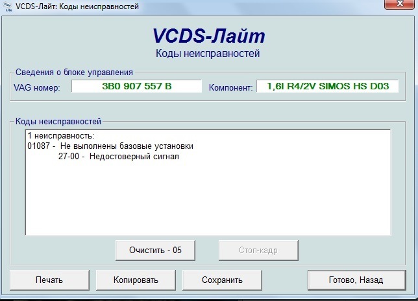Go back with Готово, Назад button

point(357,280)
